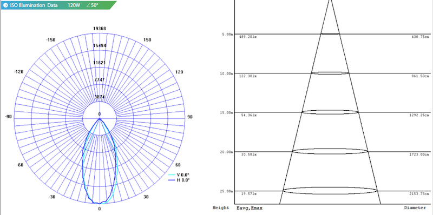Click the Height axis label
Image resolution: width=433 pixels, height=215 pixels.
click(221, 207)
